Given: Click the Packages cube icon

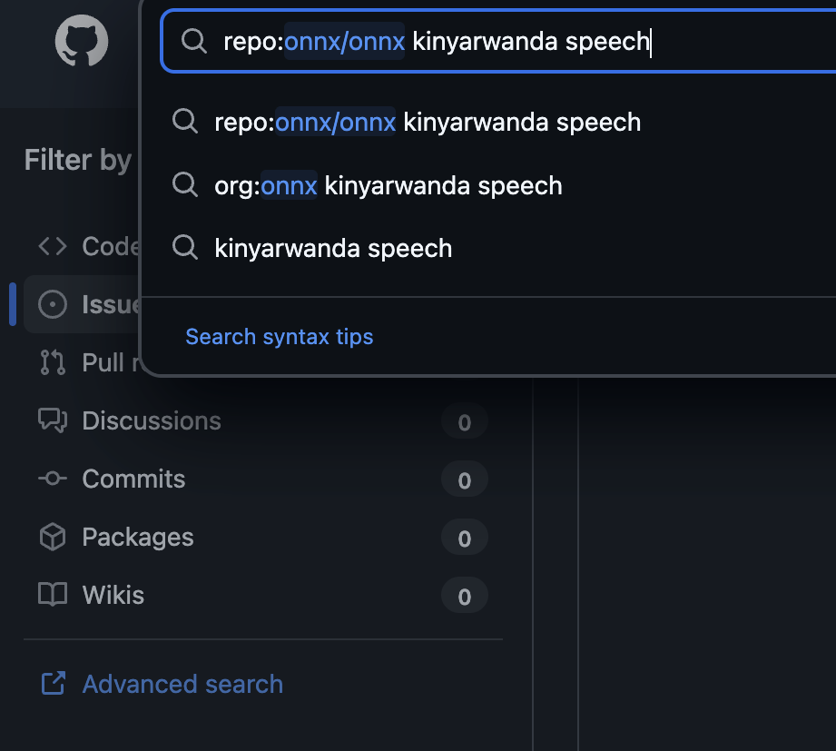Looking at the screenshot, I should pyautogui.click(x=53, y=537).
